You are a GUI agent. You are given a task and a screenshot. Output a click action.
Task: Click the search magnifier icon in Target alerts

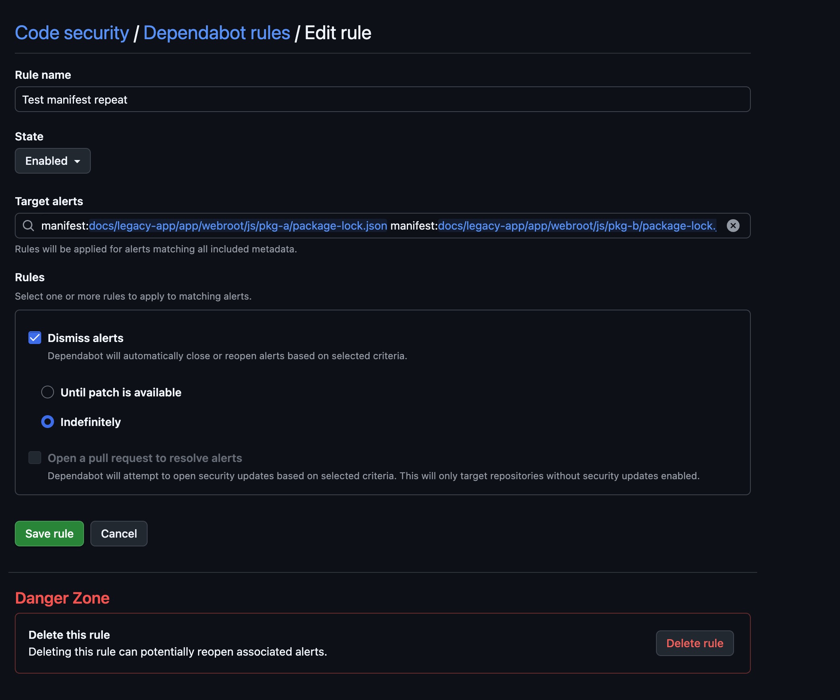pos(28,226)
